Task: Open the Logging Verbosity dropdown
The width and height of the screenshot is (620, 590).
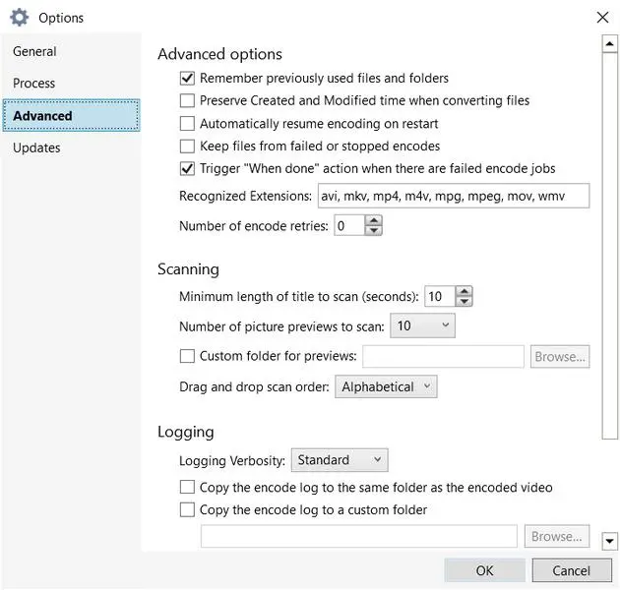Action: click(x=340, y=460)
